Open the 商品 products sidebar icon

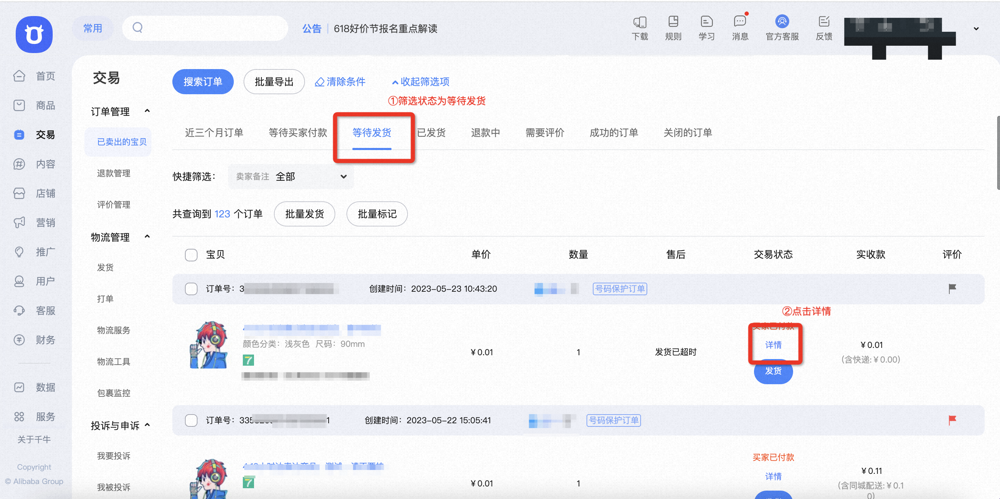[x=19, y=105]
